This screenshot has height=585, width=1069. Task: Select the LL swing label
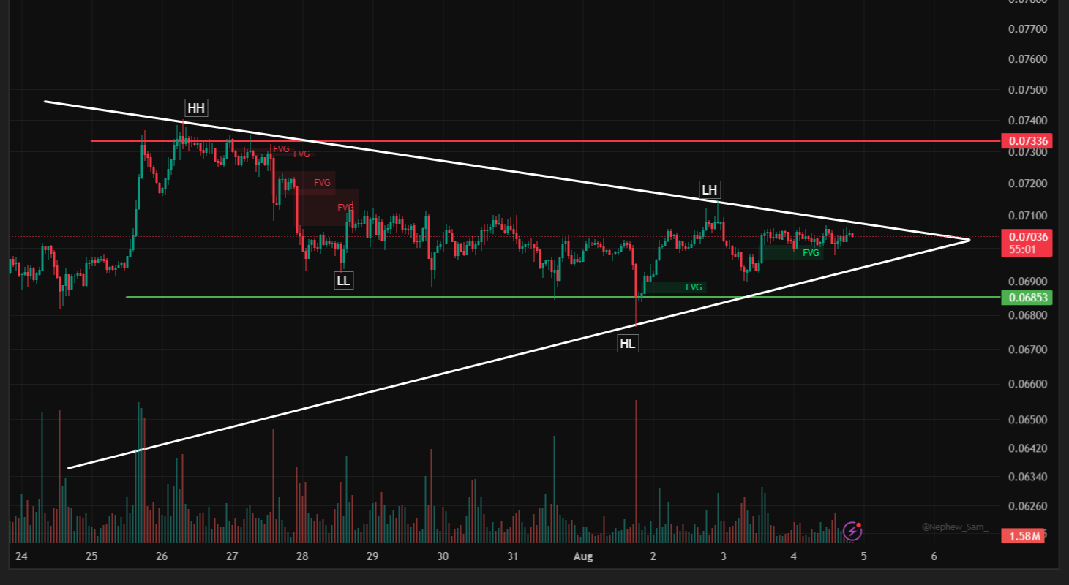(344, 280)
